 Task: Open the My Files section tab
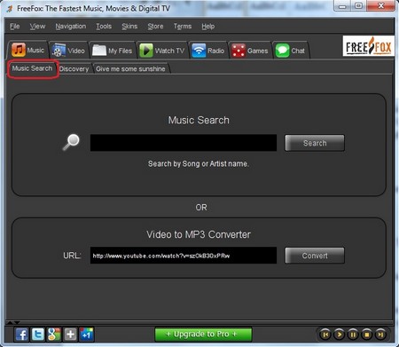pyautogui.click(x=113, y=51)
